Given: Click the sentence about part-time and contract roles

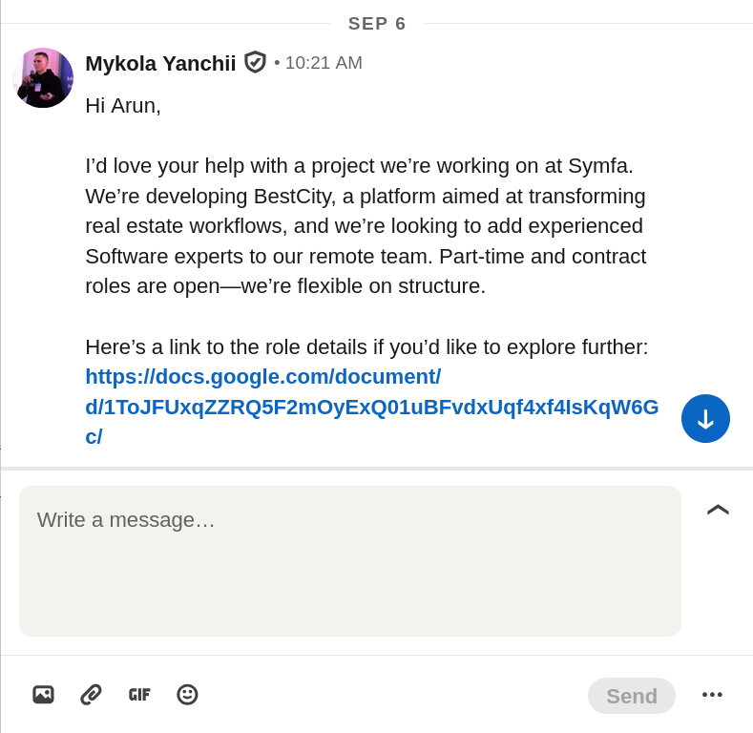Looking at the screenshot, I should pyautogui.click(x=366, y=271).
